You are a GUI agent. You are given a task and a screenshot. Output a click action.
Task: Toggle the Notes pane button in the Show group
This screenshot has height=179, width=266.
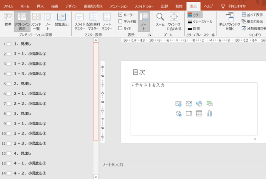click(x=144, y=22)
